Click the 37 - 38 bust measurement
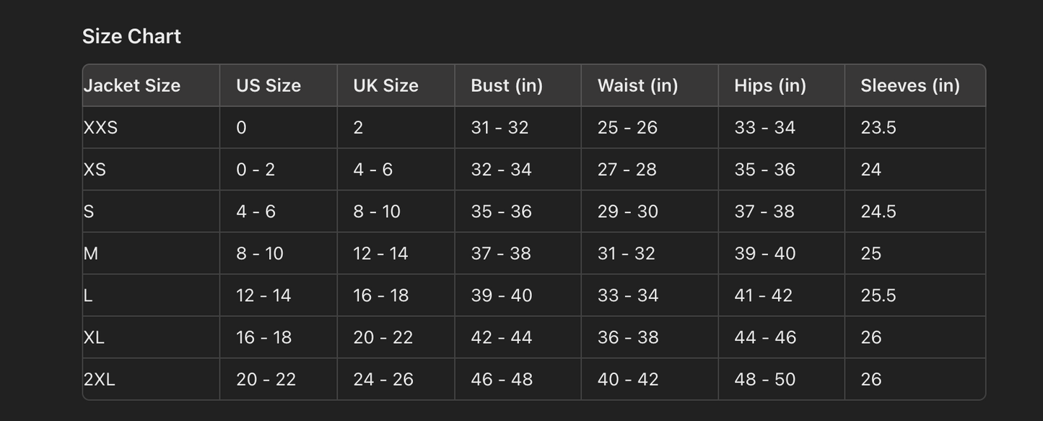This screenshot has height=421, width=1043. (x=501, y=253)
